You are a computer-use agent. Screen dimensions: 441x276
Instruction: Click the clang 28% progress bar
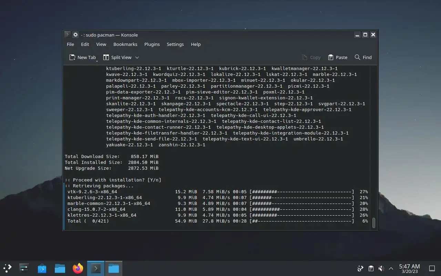[302, 209]
